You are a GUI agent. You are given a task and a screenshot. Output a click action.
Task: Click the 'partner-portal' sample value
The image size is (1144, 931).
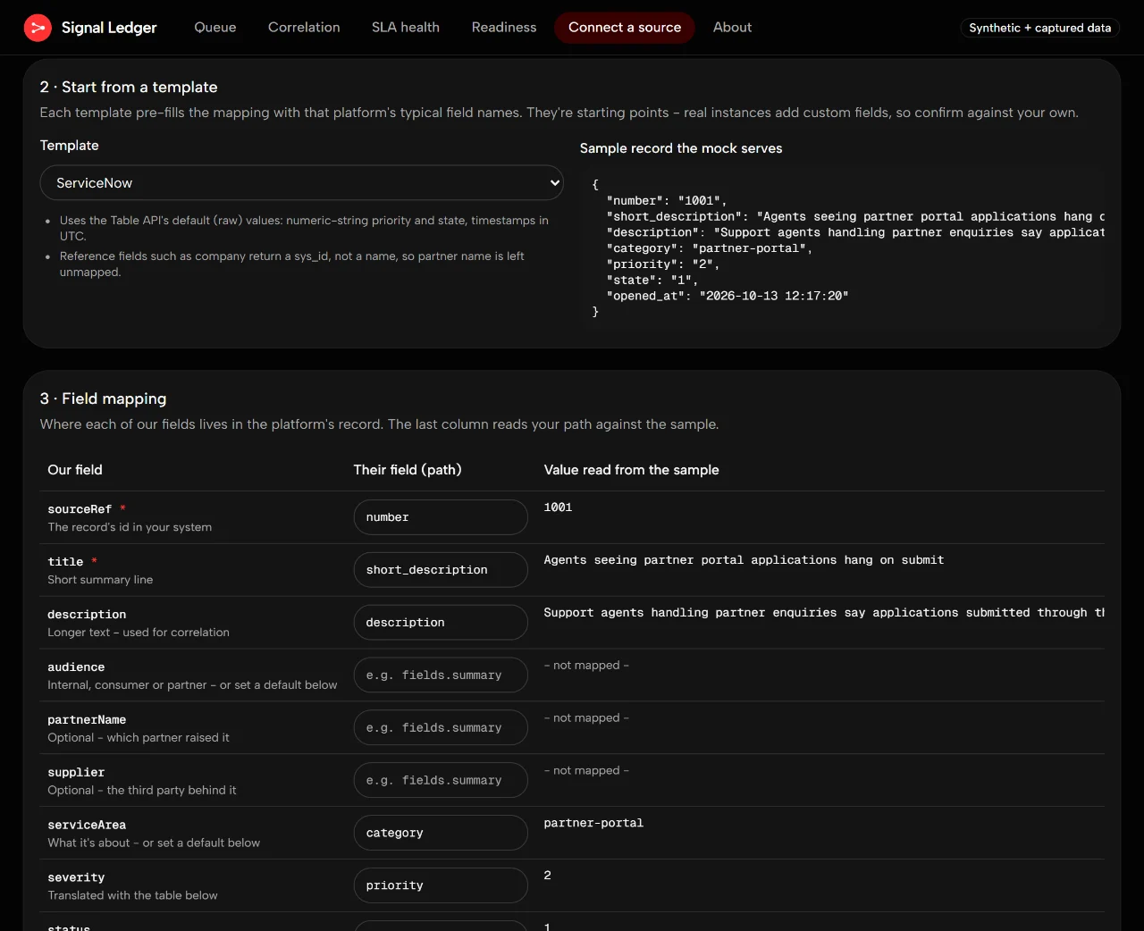(x=593, y=823)
